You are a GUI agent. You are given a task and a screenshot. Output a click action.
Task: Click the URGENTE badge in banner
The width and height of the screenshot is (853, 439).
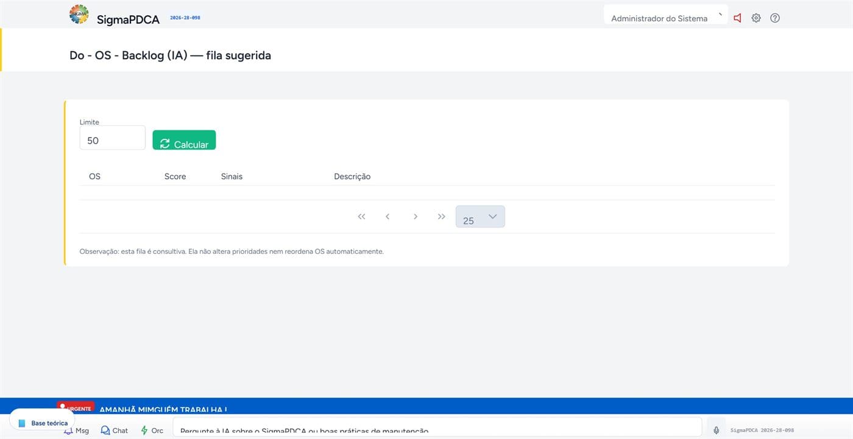pyautogui.click(x=76, y=407)
